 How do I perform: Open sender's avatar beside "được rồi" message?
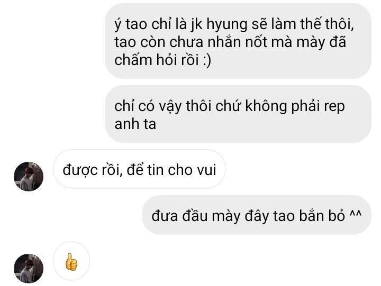coord(29,177)
